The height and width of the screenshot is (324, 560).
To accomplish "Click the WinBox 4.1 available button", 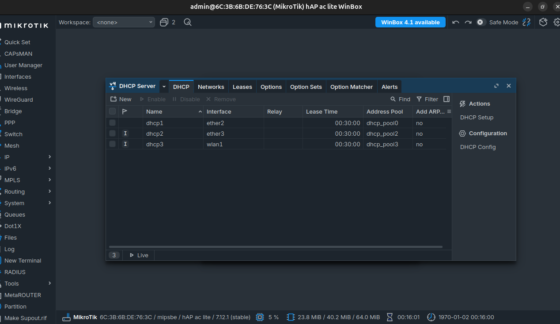I will (x=410, y=22).
